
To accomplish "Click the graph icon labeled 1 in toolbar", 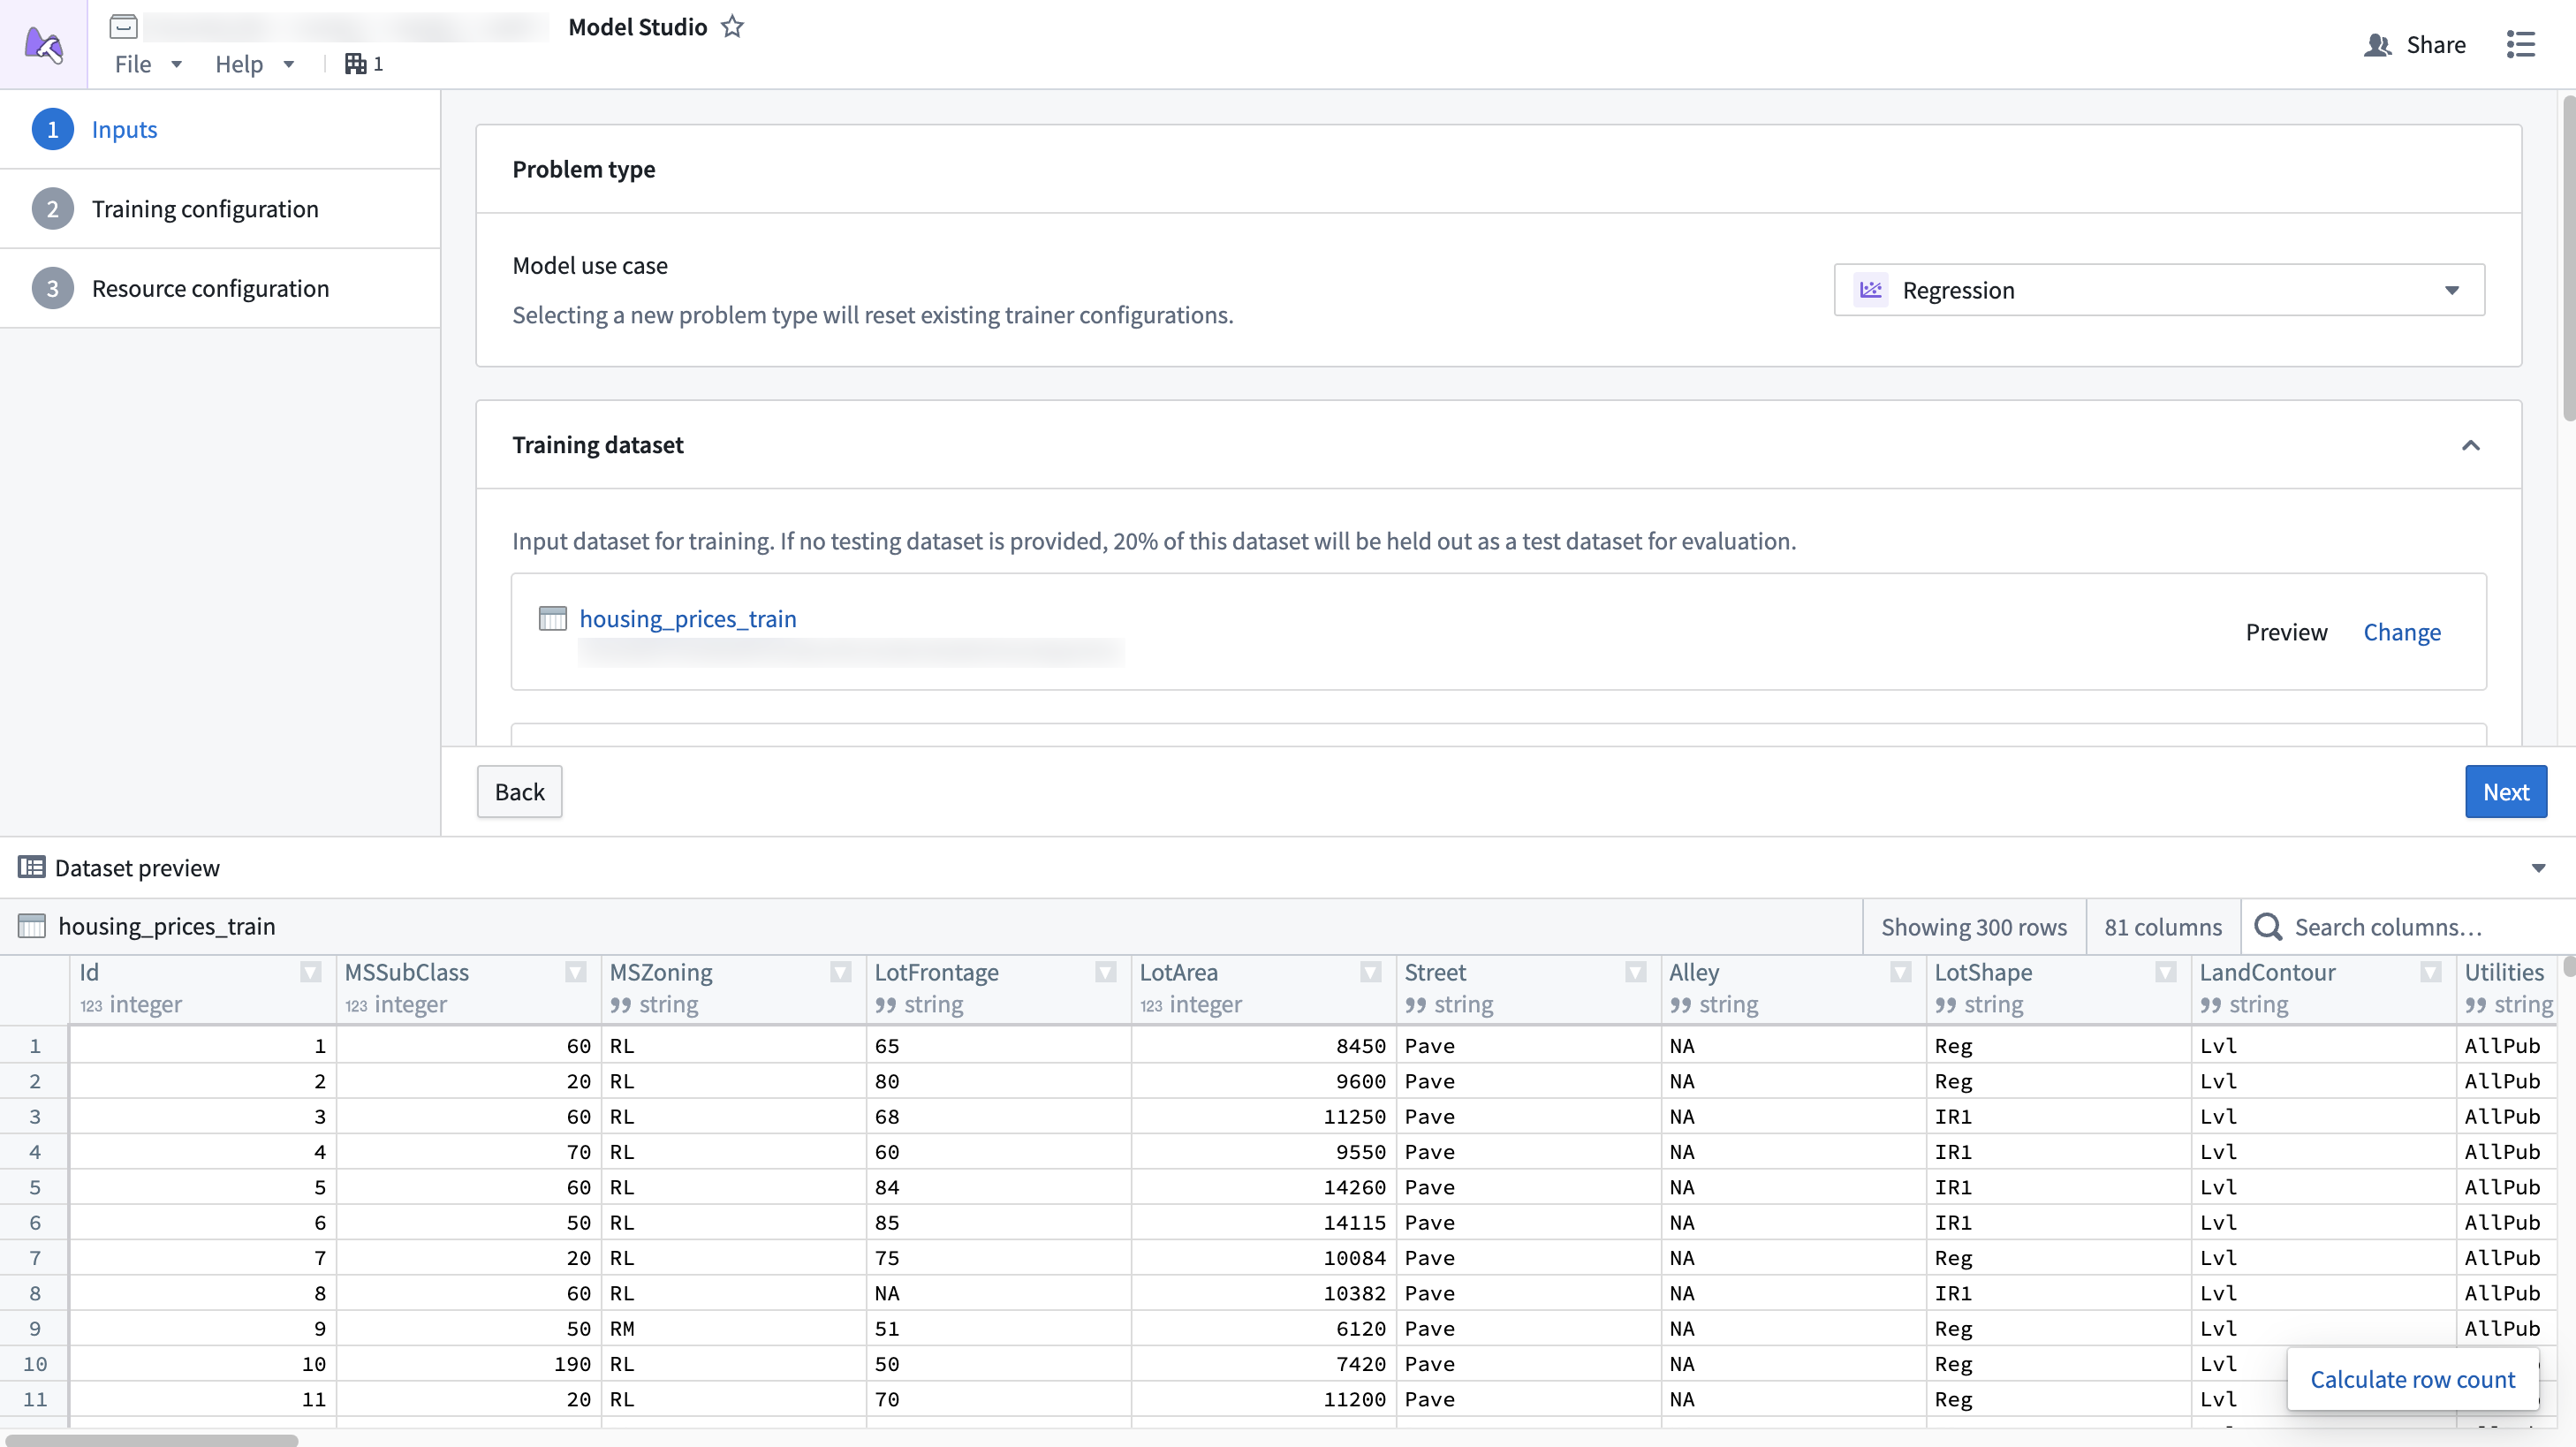I will [x=356, y=63].
